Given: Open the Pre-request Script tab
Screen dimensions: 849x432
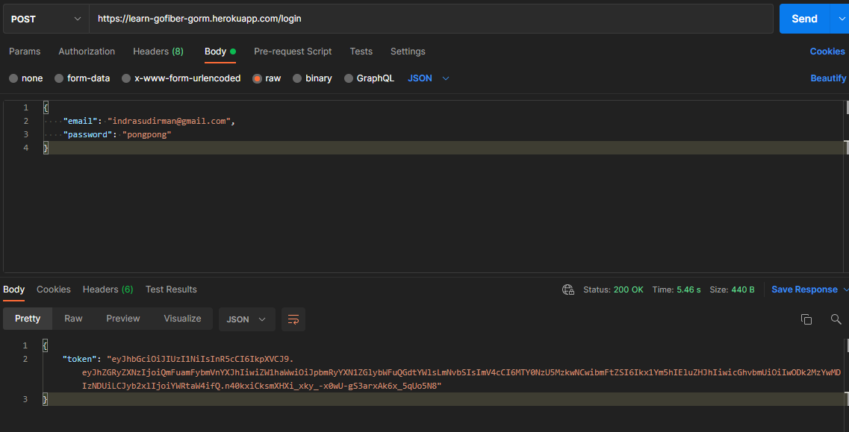Looking at the screenshot, I should click(293, 51).
